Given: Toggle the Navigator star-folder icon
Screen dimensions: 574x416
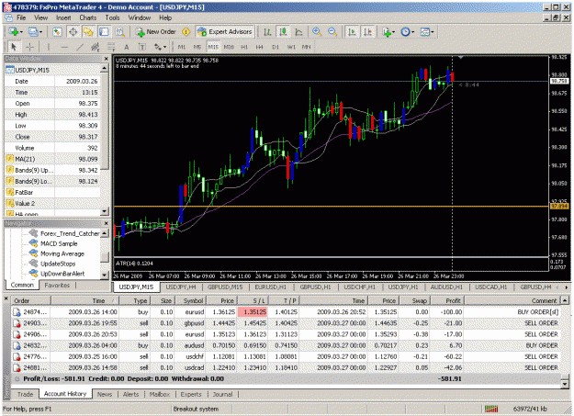Looking at the screenshot, I should click(x=88, y=32).
